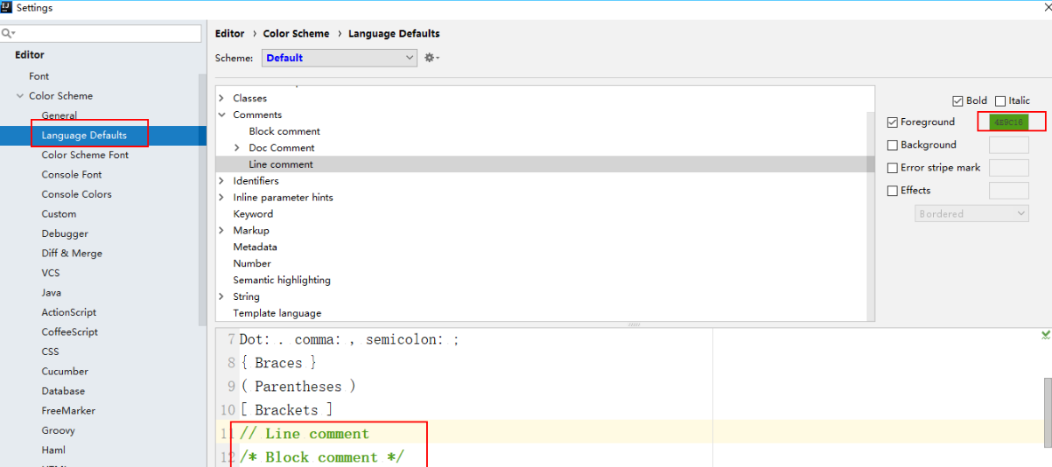This screenshot has height=467, width=1052.
Task: Select FreeMarker color scheme page
Action: 68,411
